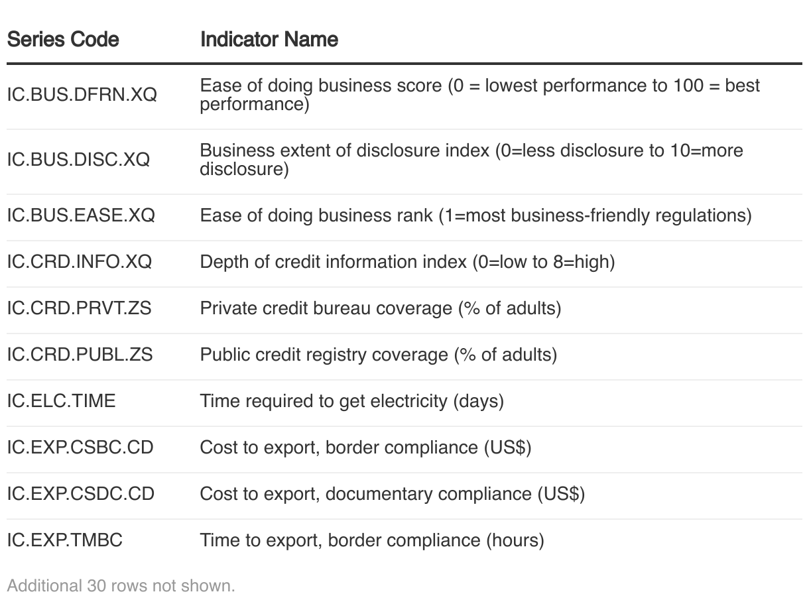Click Private credit bureau coverage indicator

[380, 308]
